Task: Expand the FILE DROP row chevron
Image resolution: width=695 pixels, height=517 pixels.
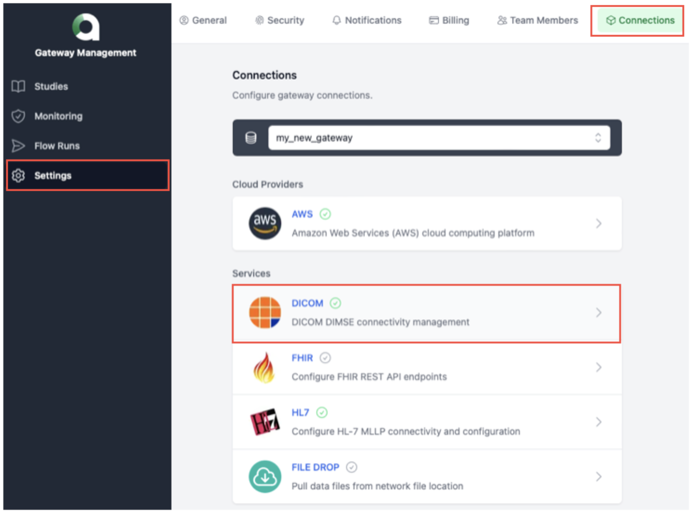Action: tap(599, 477)
